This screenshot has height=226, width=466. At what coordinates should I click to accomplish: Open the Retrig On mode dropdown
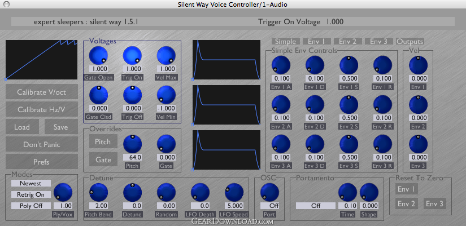(31, 194)
